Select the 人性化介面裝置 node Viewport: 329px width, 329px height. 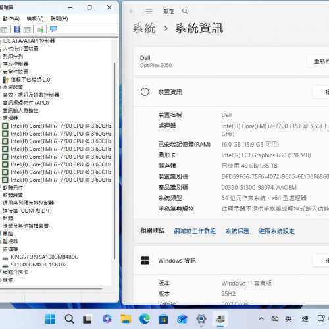coord(20,49)
